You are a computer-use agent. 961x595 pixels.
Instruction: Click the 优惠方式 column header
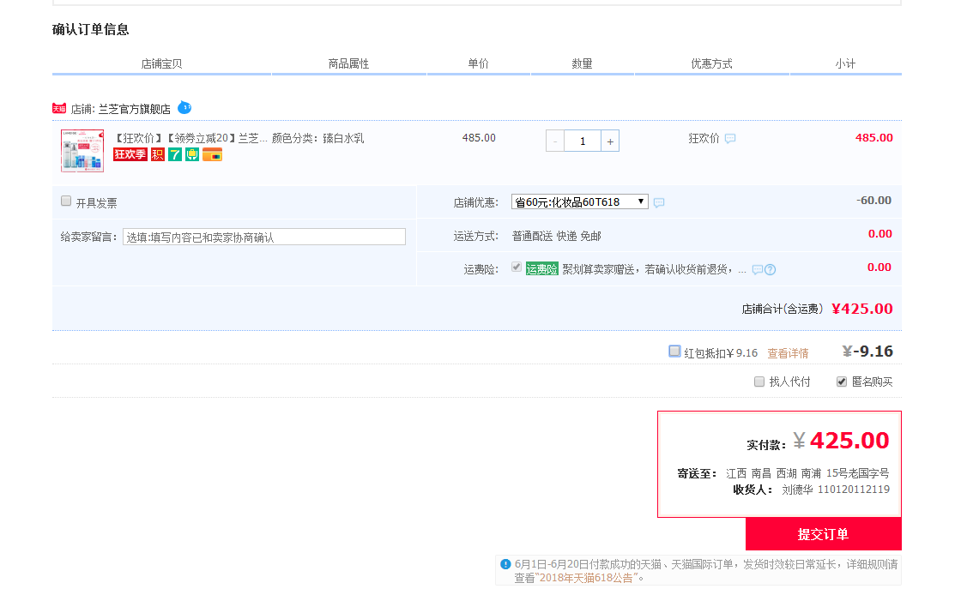click(711, 63)
